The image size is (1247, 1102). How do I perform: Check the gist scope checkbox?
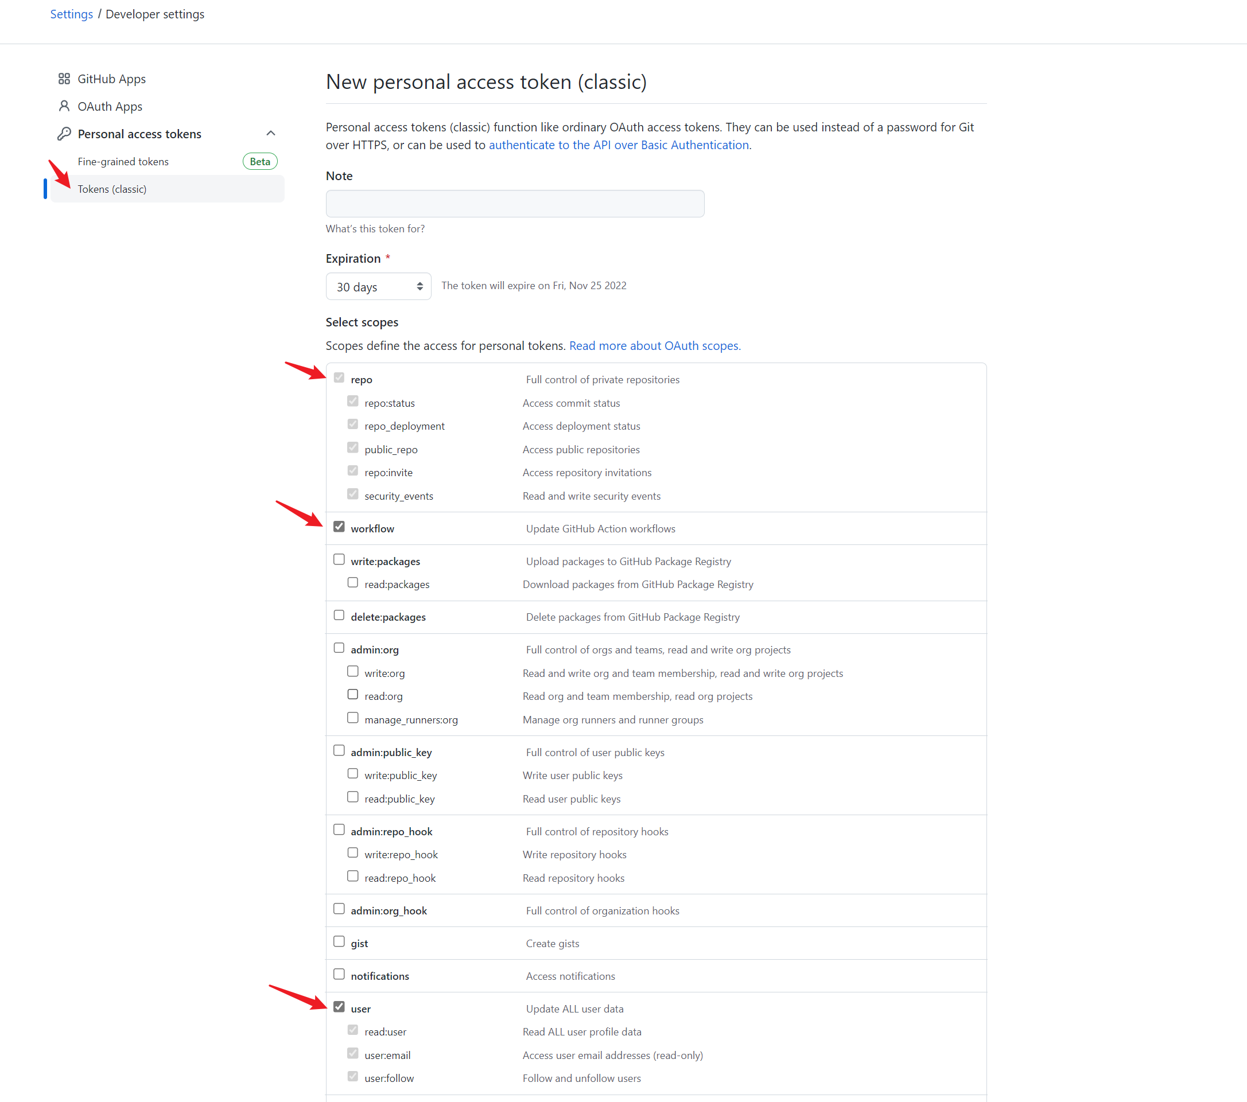pos(339,941)
